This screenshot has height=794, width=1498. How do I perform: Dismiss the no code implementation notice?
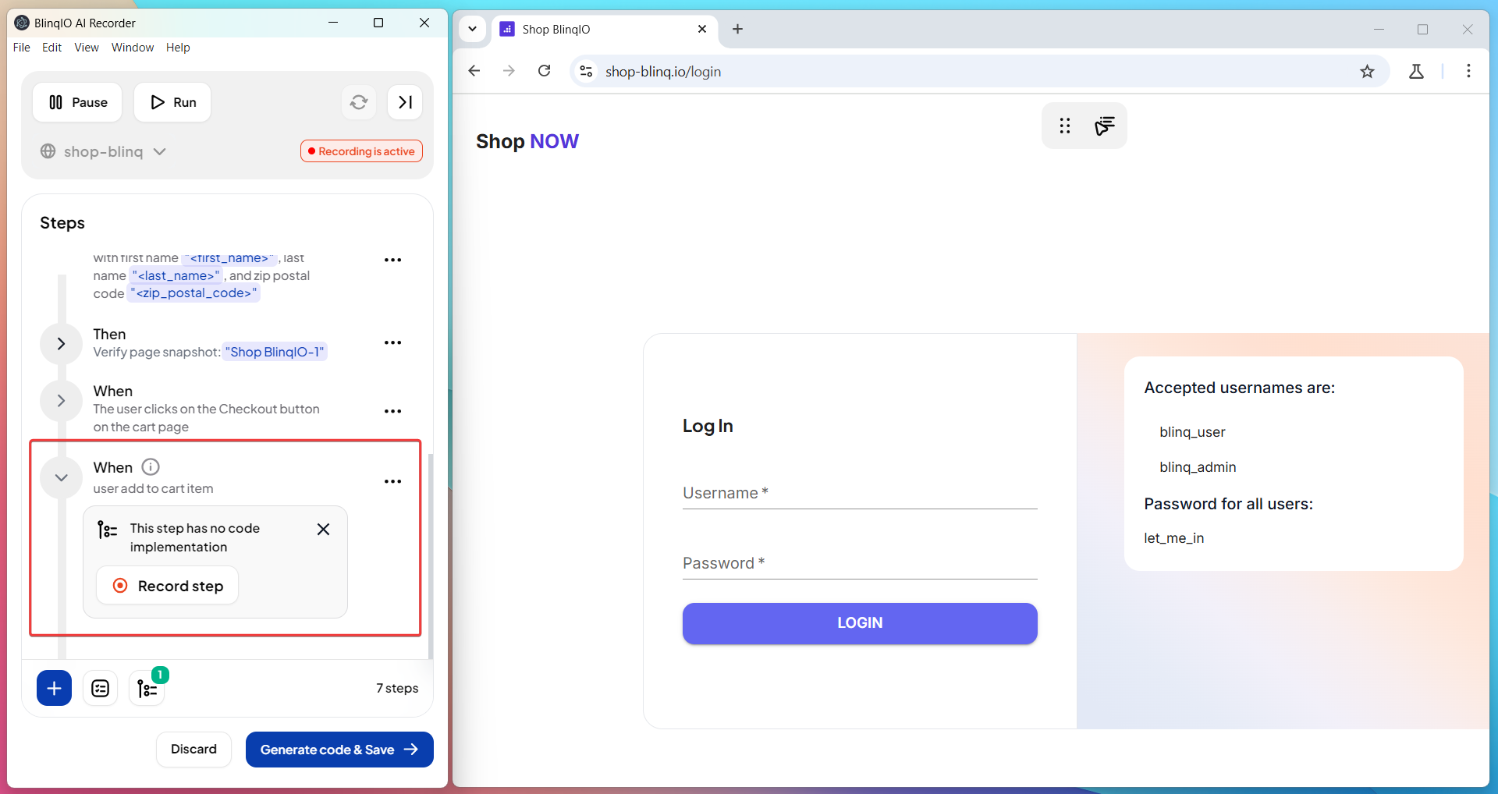(323, 530)
